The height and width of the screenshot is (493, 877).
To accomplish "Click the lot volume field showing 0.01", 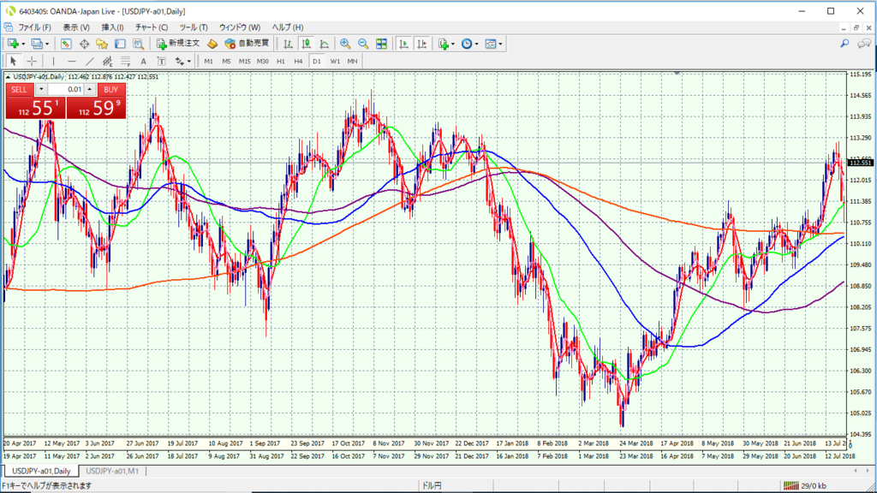I will click(65, 89).
